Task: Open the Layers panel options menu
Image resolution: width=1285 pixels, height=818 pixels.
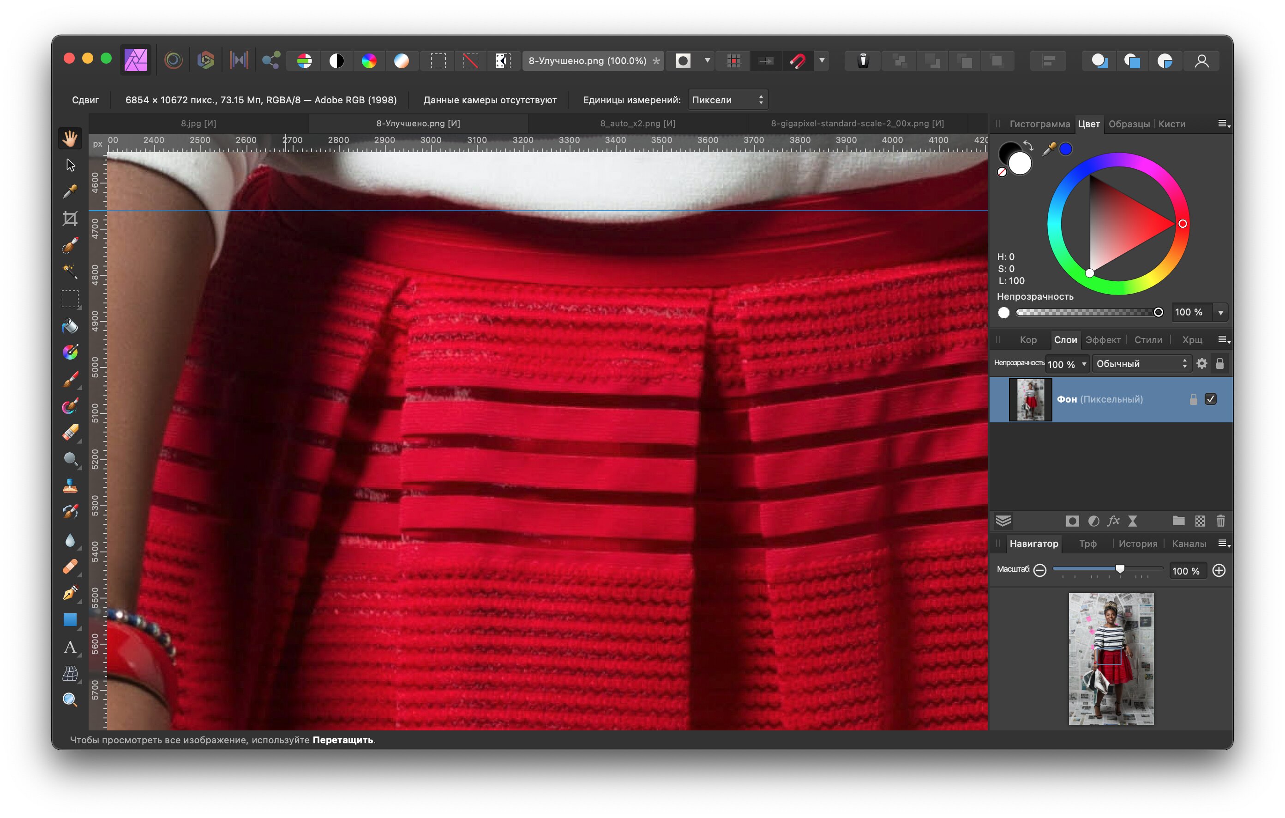Action: coord(1224,340)
